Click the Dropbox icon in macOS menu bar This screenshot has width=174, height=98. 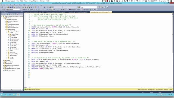pyautogui.click(x=103, y=1)
